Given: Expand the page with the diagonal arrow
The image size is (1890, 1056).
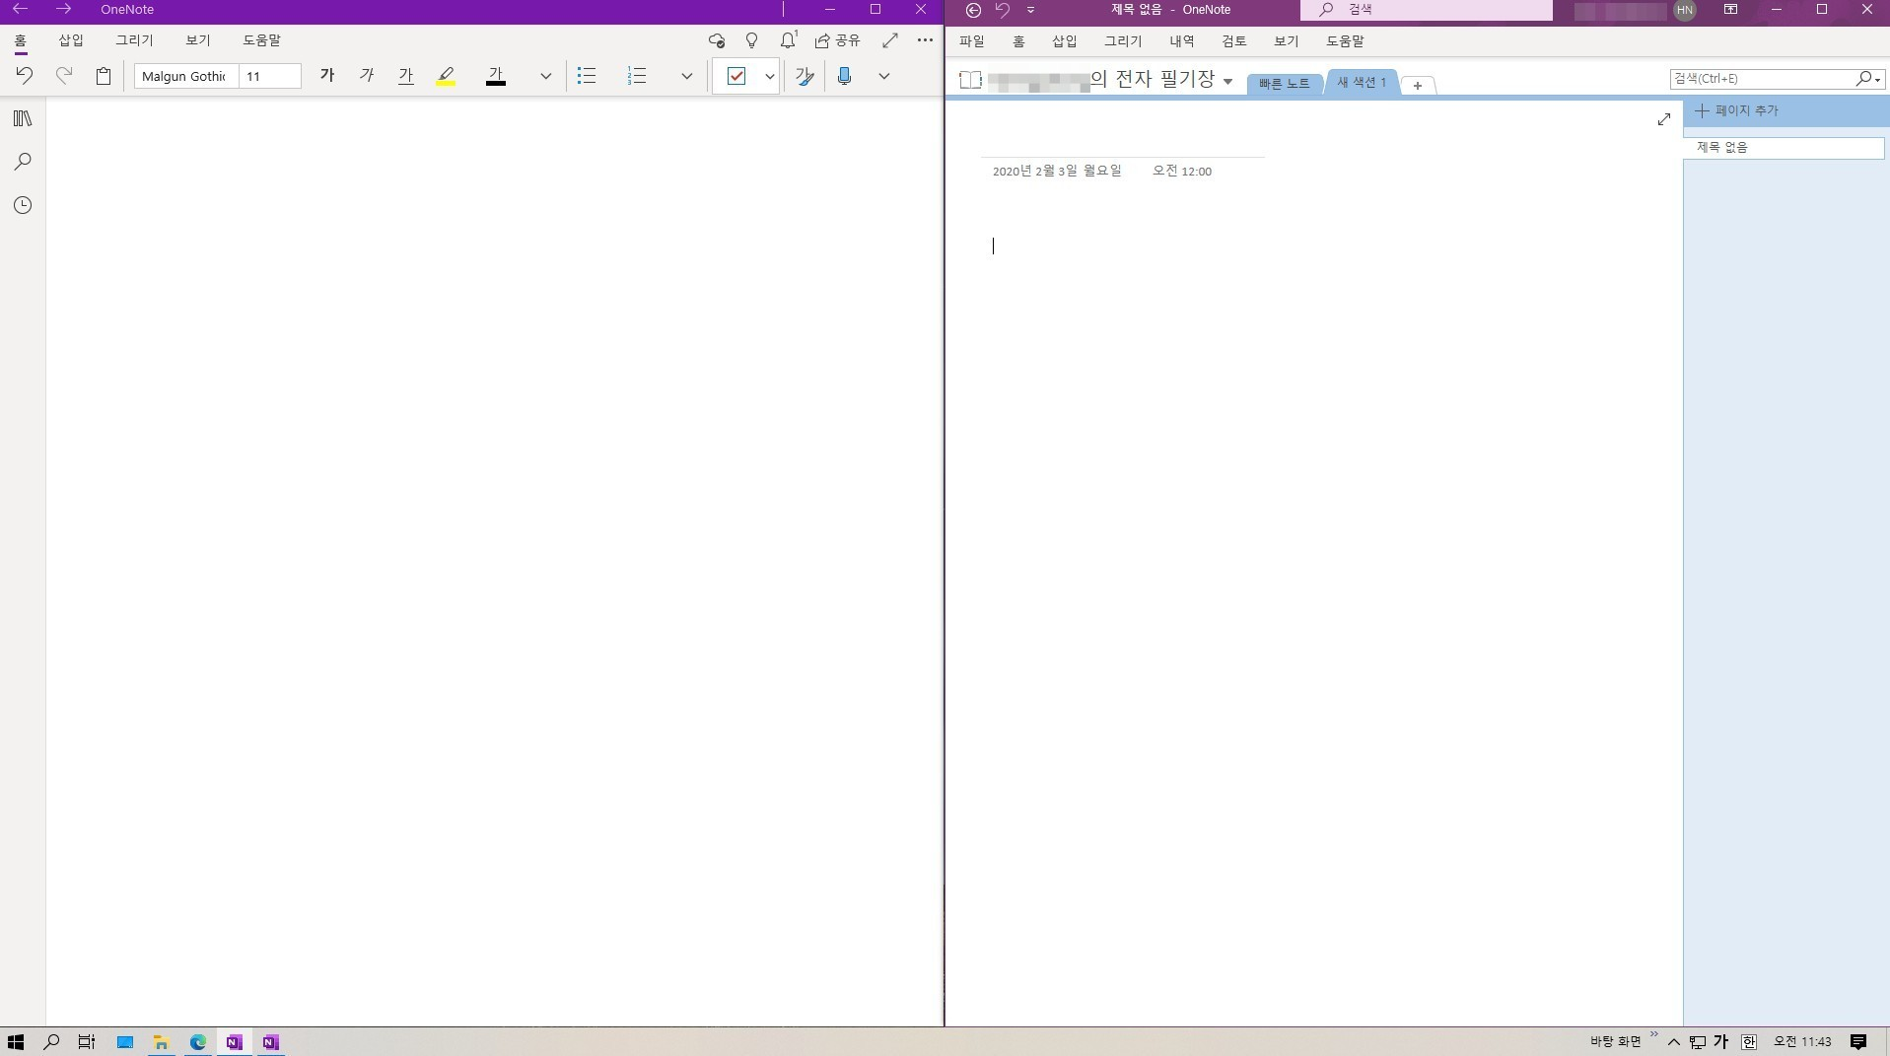Looking at the screenshot, I should pos(1664,119).
